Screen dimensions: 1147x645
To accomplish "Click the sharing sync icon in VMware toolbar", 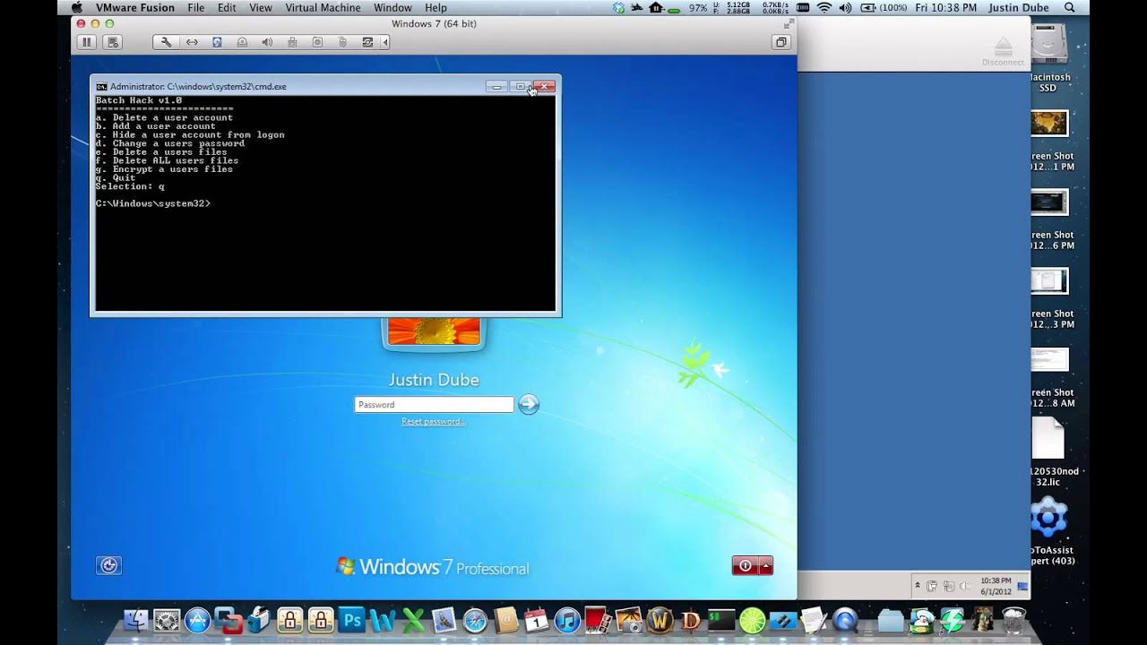I will 367,42.
